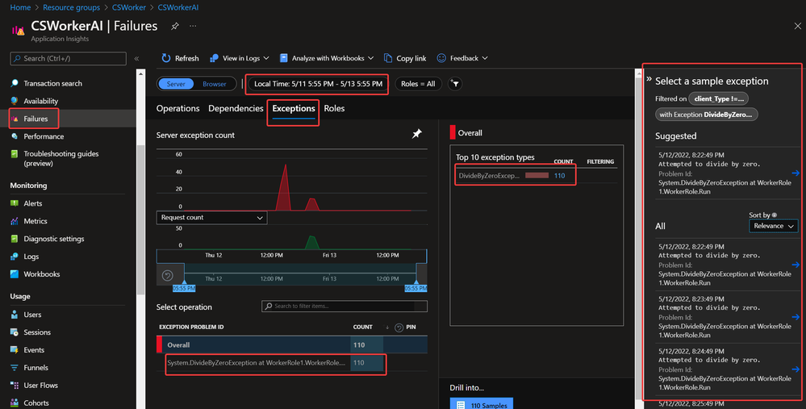This screenshot has width=806, height=409.
Task: Open the 8:23:49 PM sample exception
Action: [729, 317]
